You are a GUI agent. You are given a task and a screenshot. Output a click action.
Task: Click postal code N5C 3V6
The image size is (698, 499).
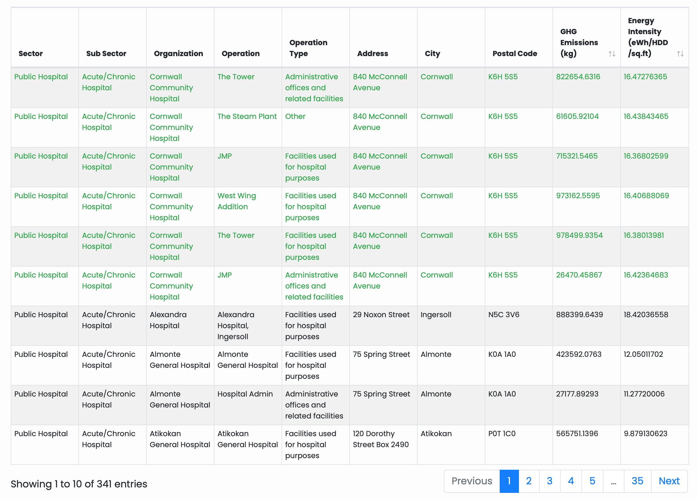pyautogui.click(x=503, y=315)
